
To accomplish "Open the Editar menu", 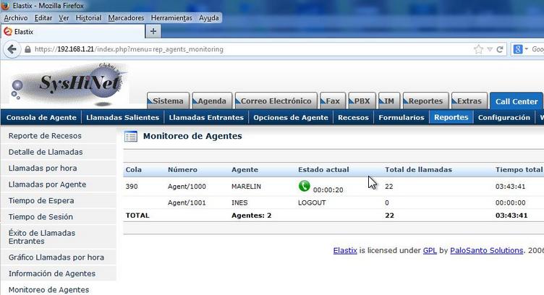I will click(43, 17).
